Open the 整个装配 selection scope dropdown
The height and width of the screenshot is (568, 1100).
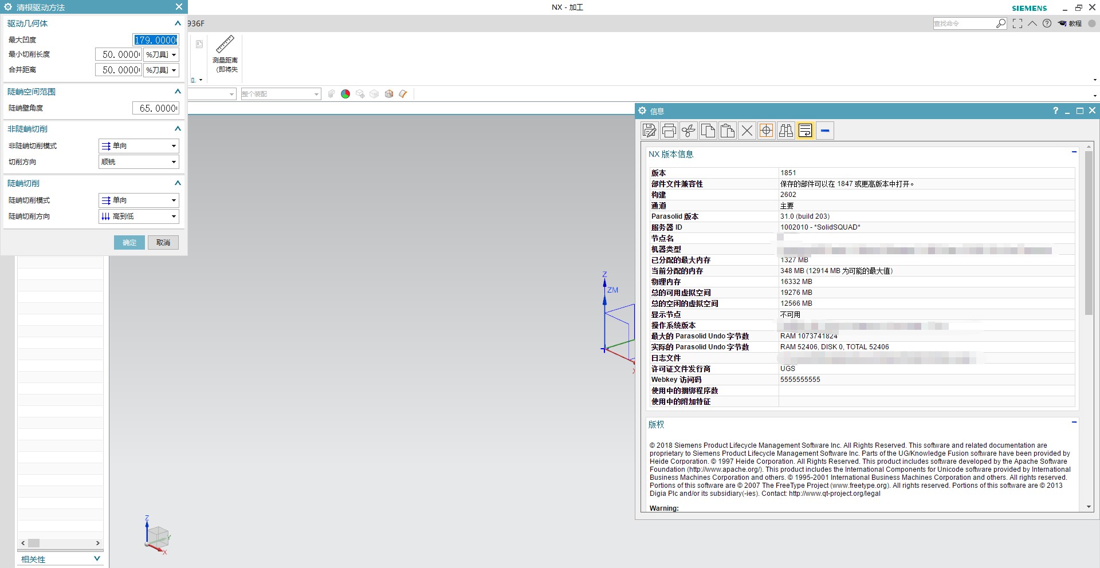[x=281, y=94]
